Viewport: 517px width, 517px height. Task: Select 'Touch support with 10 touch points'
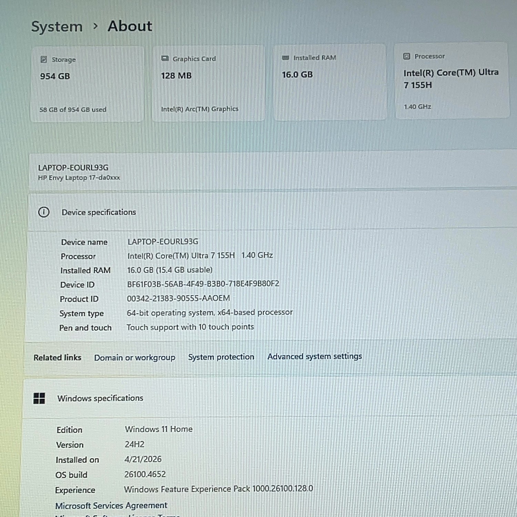[x=190, y=327]
